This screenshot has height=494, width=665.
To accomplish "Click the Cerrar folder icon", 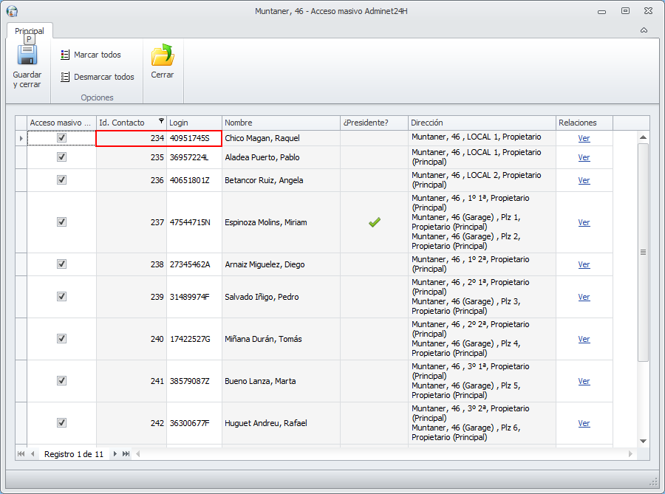I will click(163, 55).
